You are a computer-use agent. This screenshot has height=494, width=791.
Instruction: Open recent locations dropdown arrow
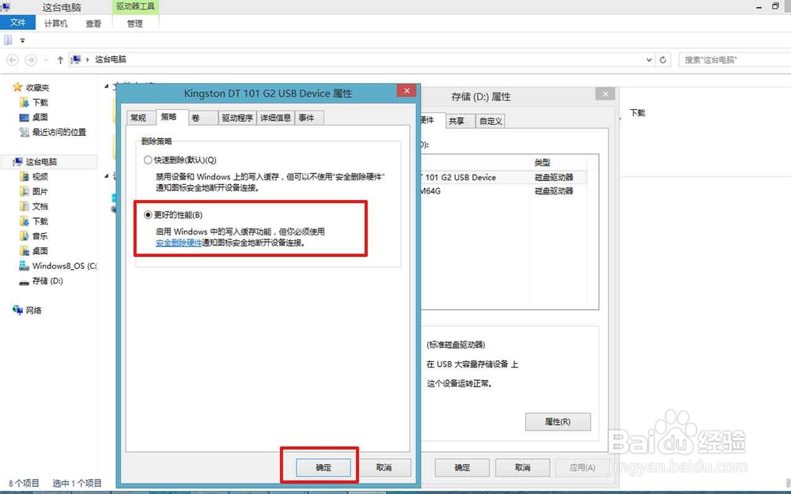46,60
